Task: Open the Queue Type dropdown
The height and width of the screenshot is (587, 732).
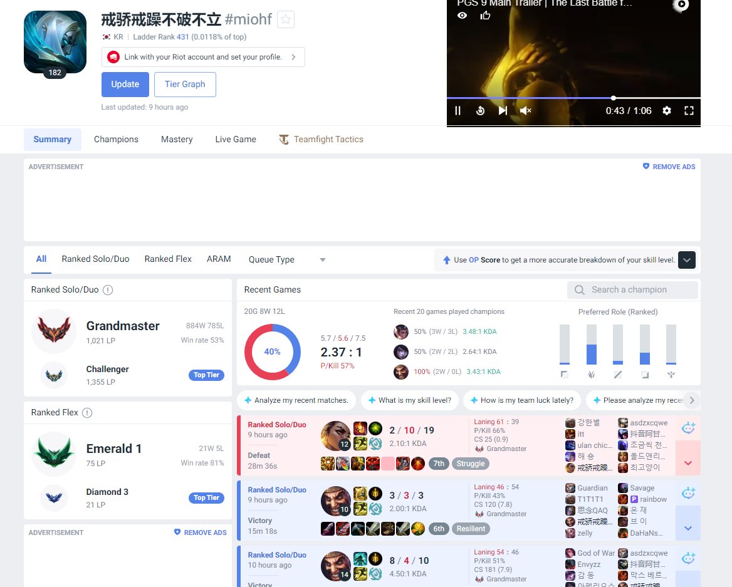Action: 286,259
